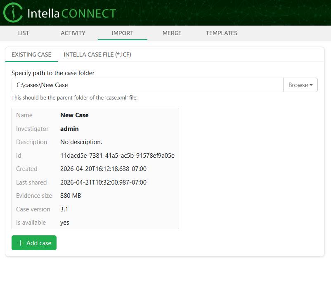Click the Last shared timestamp value

(x=103, y=183)
